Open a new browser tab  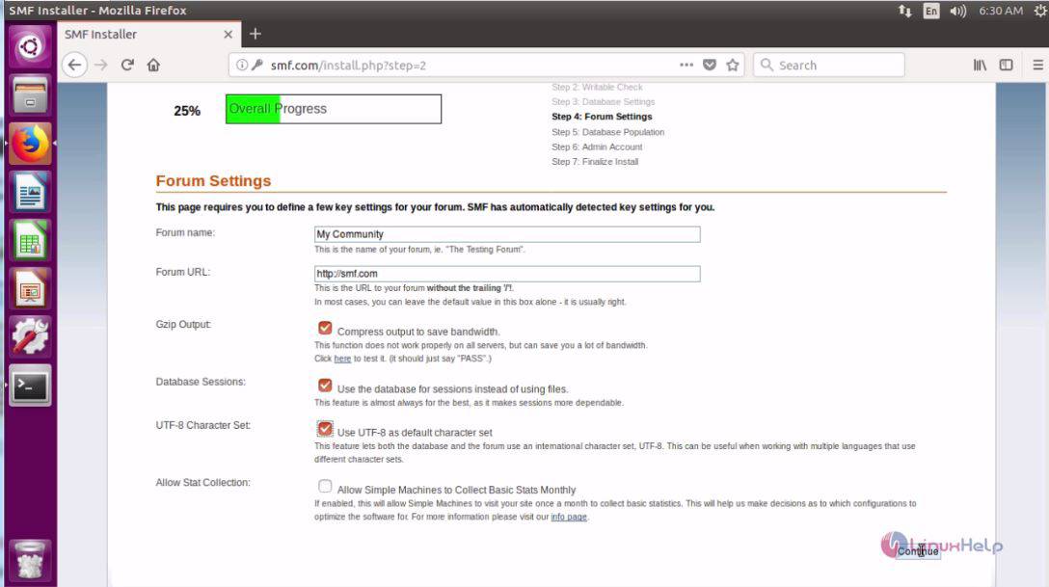(255, 34)
